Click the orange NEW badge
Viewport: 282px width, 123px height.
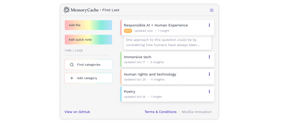coord(128,31)
